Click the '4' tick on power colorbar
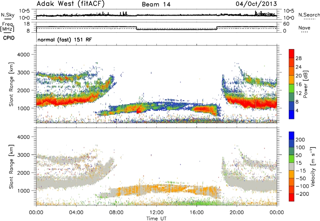The width and height of the screenshot is (320, 221). [297, 110]
